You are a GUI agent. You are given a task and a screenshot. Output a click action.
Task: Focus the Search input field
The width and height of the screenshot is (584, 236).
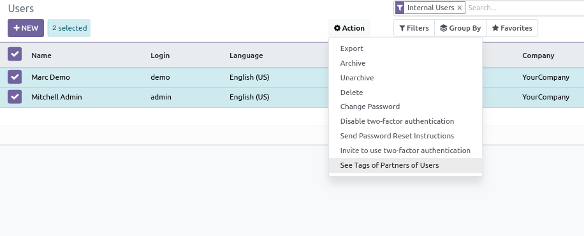click(525, 8)
